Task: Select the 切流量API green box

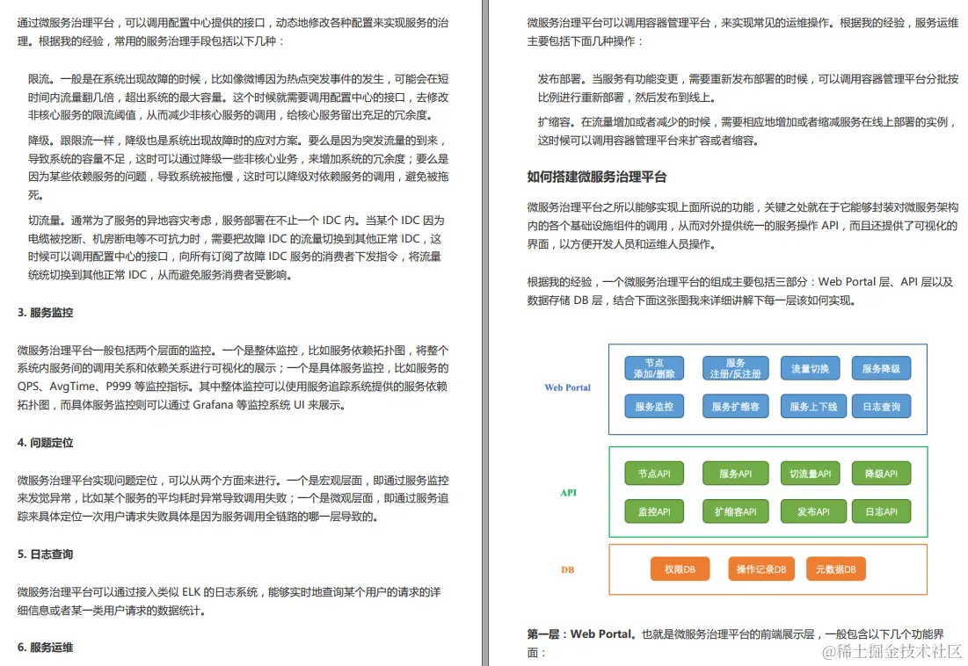Action: (810, 474)
